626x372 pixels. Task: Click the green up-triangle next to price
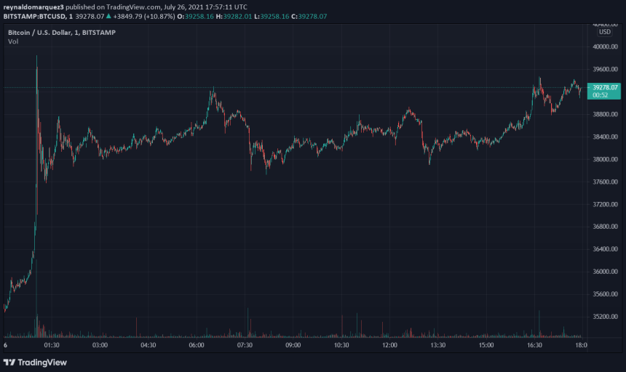[x=108, y=16]
